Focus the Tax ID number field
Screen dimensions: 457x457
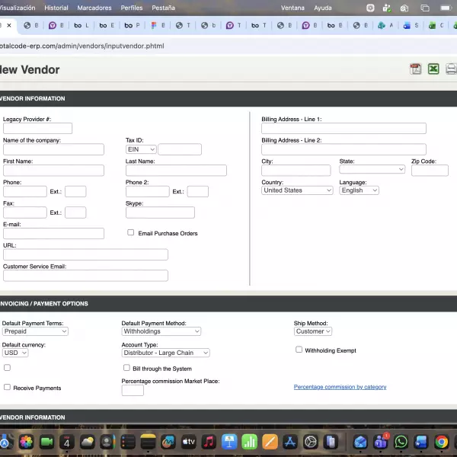(x=180, y=149)
